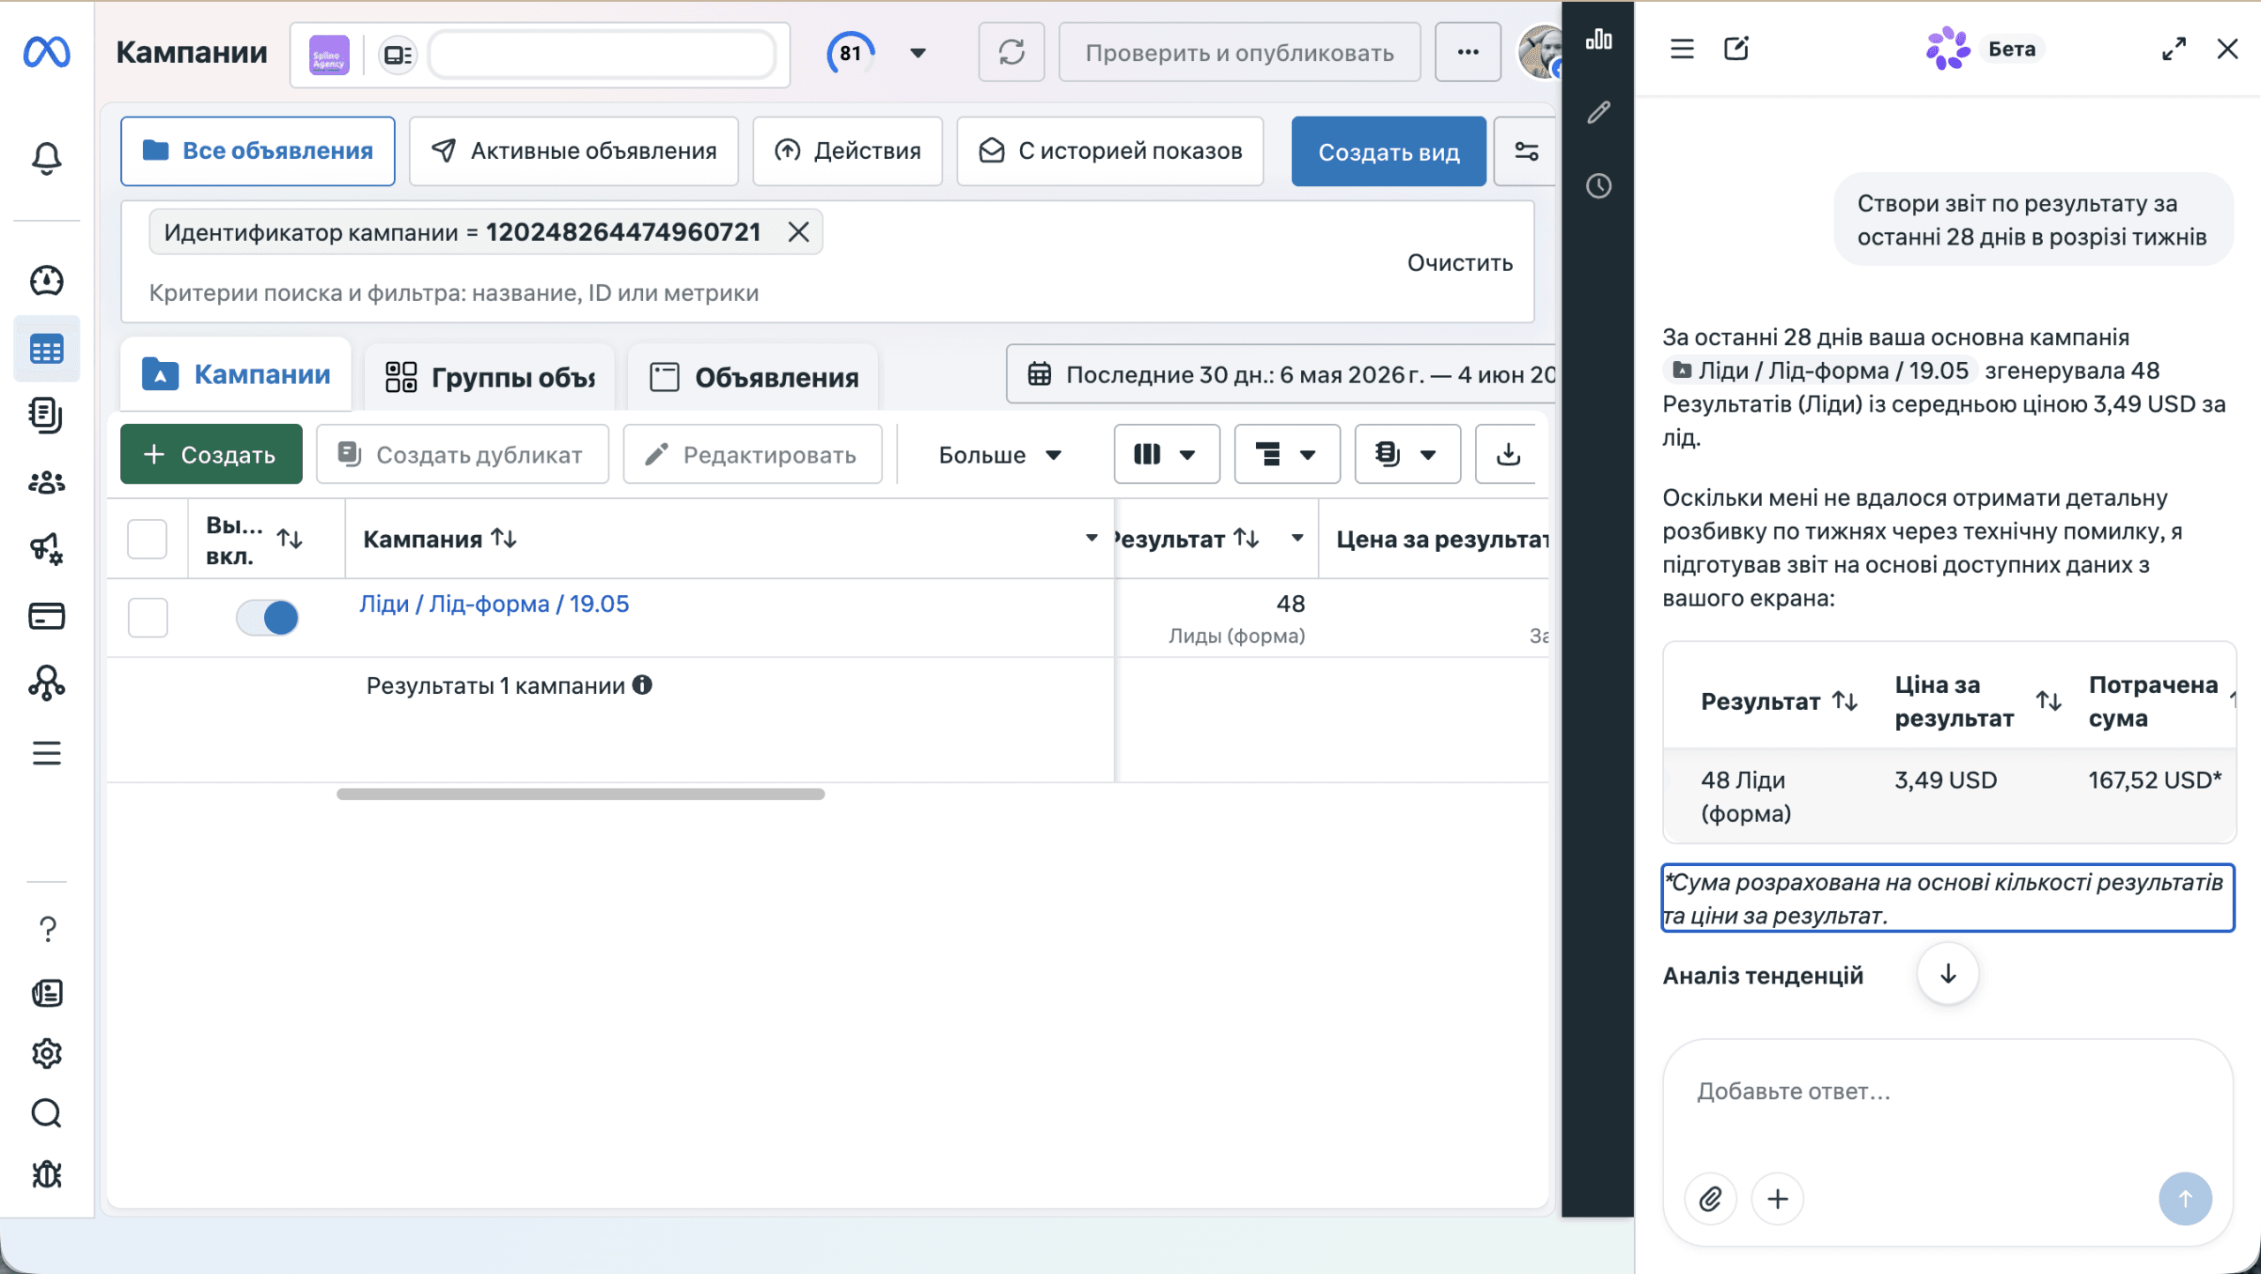The image size is (2261, 1274).
Task: Jump to latest message down arrow
Action: click(x=1947, y=974)
